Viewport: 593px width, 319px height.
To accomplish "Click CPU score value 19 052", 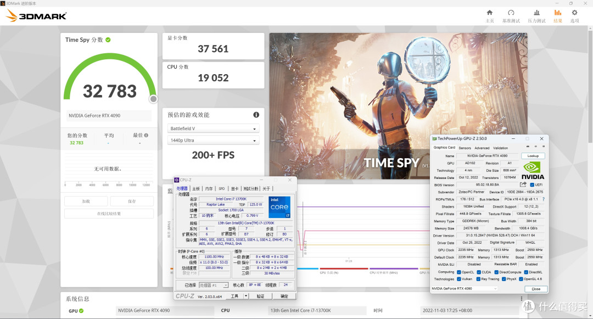I will point(213,78).
